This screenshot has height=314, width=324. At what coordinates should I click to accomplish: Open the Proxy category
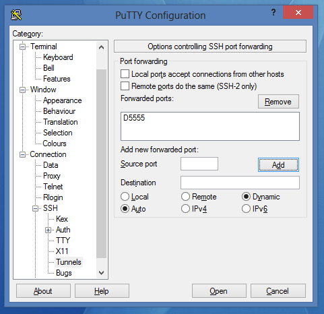(52, 176)
